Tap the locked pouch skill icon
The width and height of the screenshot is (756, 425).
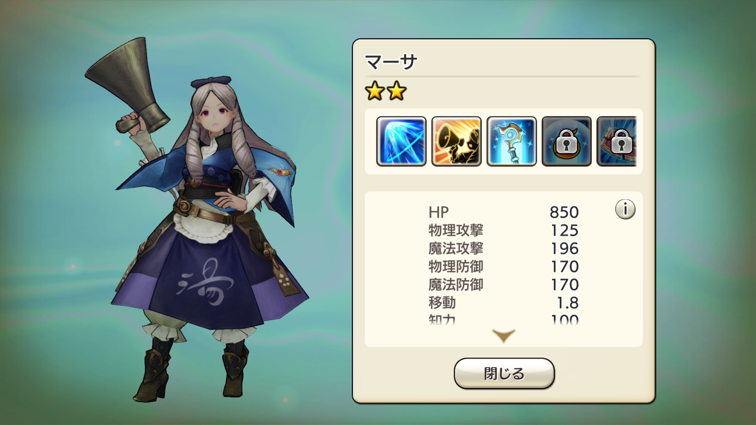(x=566, y=141)
